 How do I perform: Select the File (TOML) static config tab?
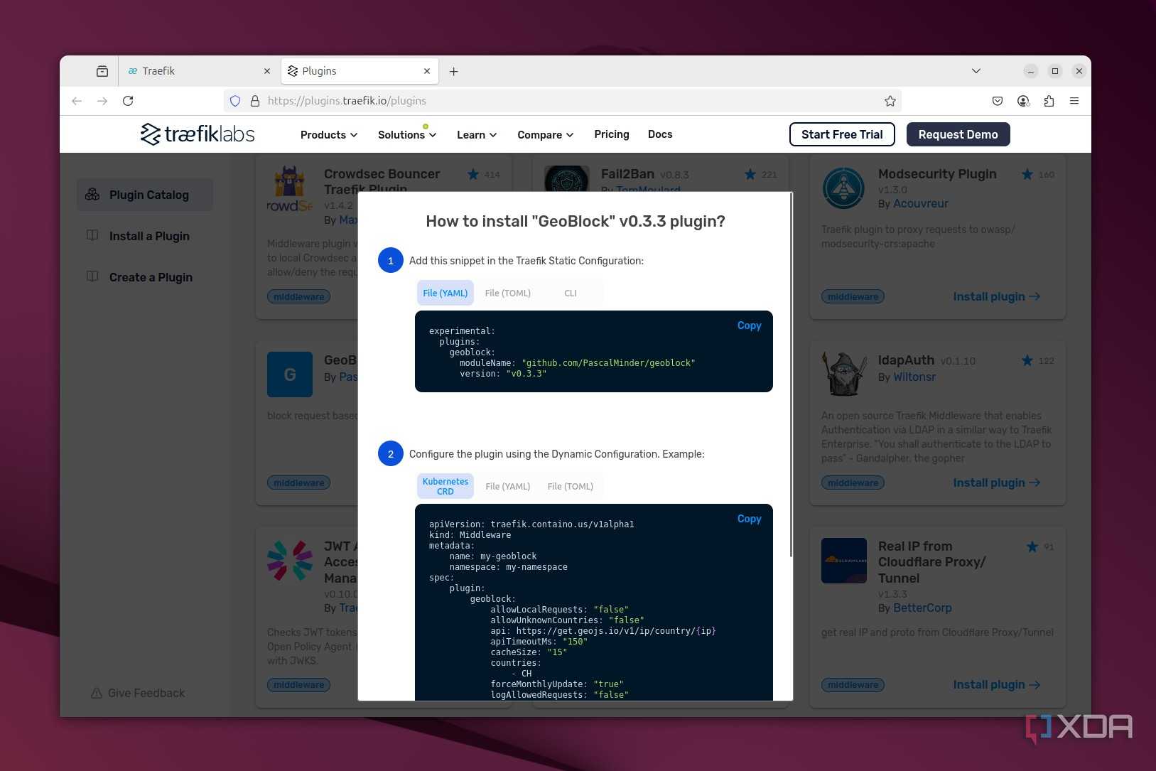[507, 293]
